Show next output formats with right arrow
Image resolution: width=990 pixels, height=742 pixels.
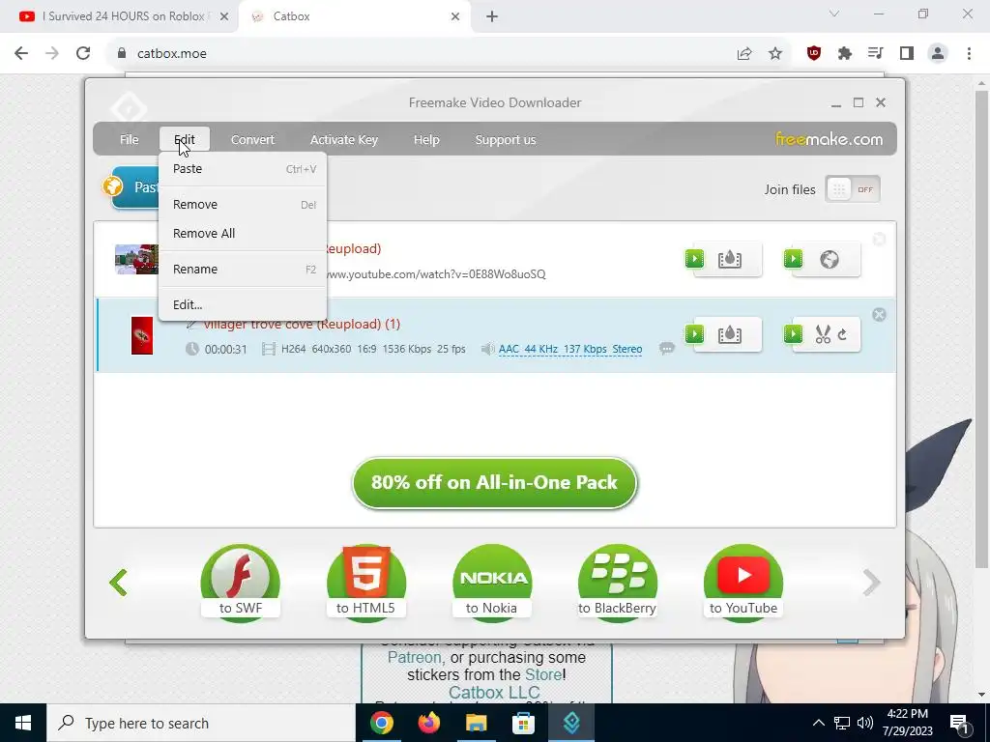click(871, 583)
